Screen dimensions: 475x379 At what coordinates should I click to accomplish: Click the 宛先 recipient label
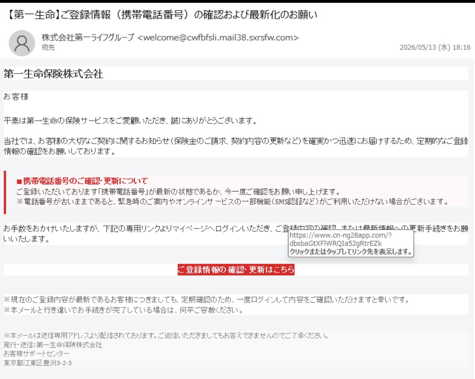(48, 47)
